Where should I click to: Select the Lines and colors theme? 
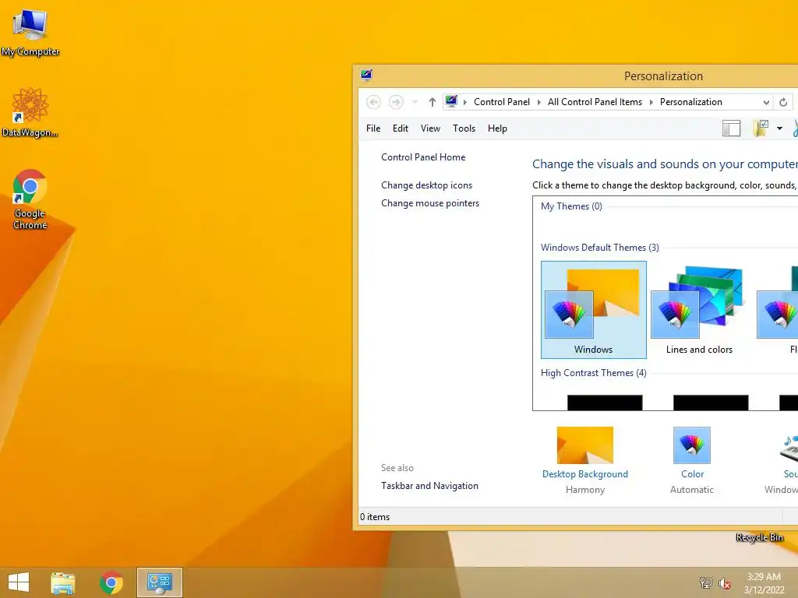[699, 310]
